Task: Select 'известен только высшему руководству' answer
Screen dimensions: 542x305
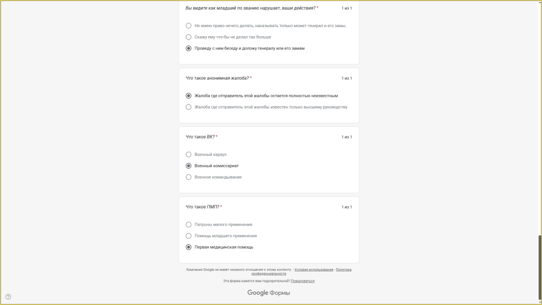Action: tap(189, 107)
